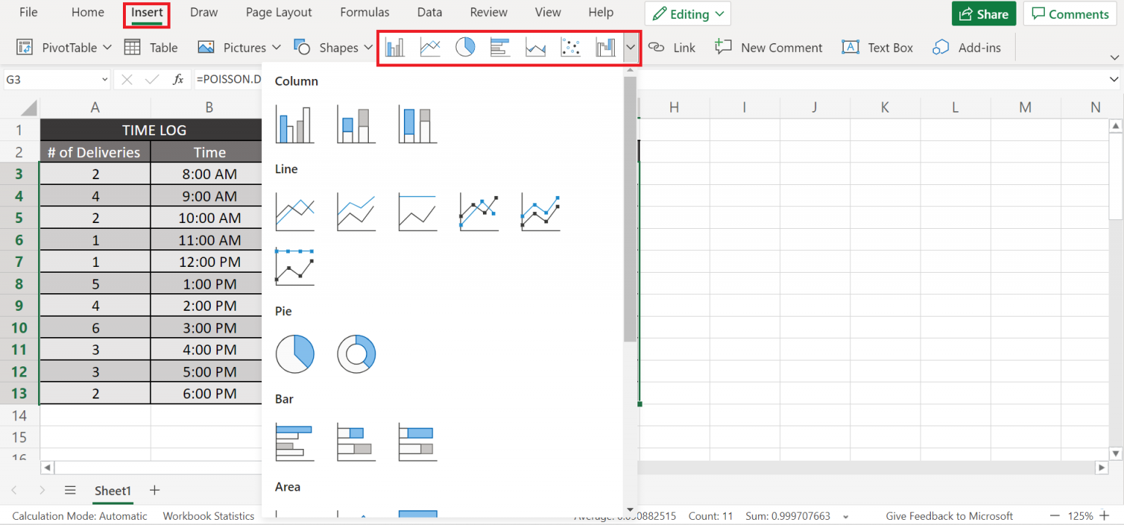Select the Doughnut chart thumbnail in the gallery

[356, 353]
